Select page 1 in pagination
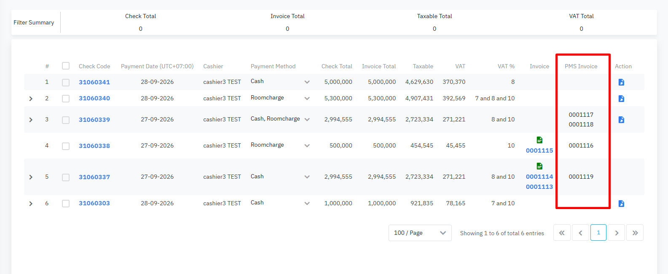This screenshot has width=668, height=274. point(598,233)
